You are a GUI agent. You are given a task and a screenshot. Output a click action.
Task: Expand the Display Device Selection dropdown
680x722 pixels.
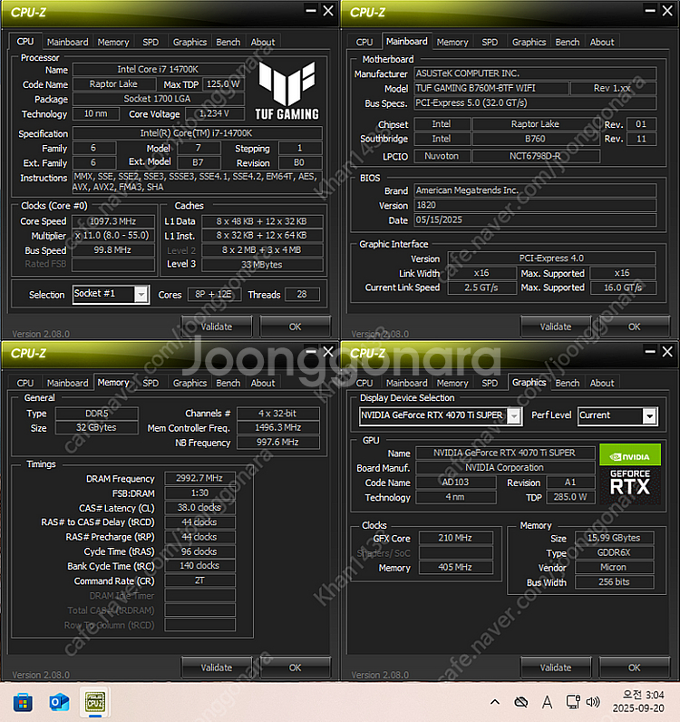513,415
